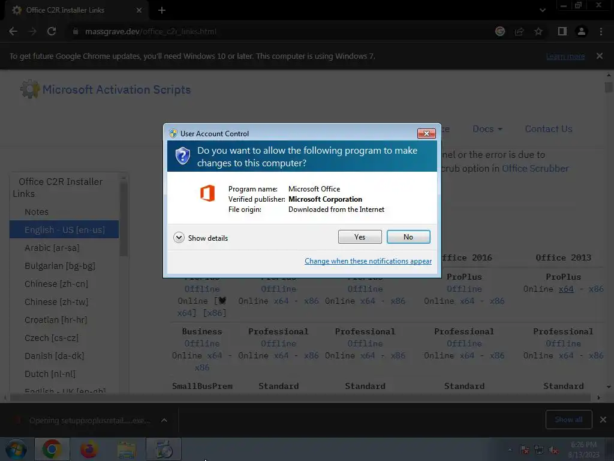614x461 pixels.
Task: Click Offline link under Office 2016 ProPlus
Action: [464, 289]
